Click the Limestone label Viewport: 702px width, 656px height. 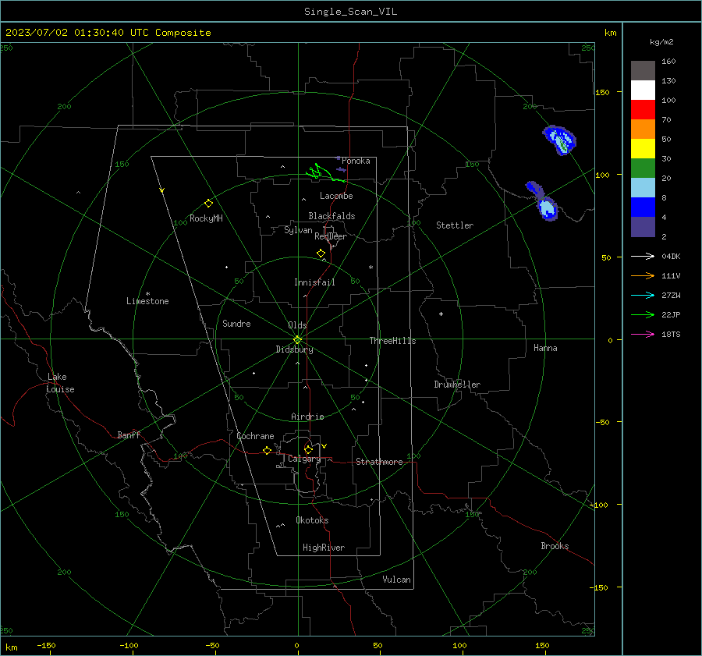(147, 301)
